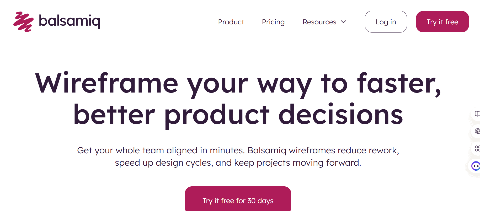
Task: Click the pink squiggle Balsamiq logo icon
Action: pos(23,22)
